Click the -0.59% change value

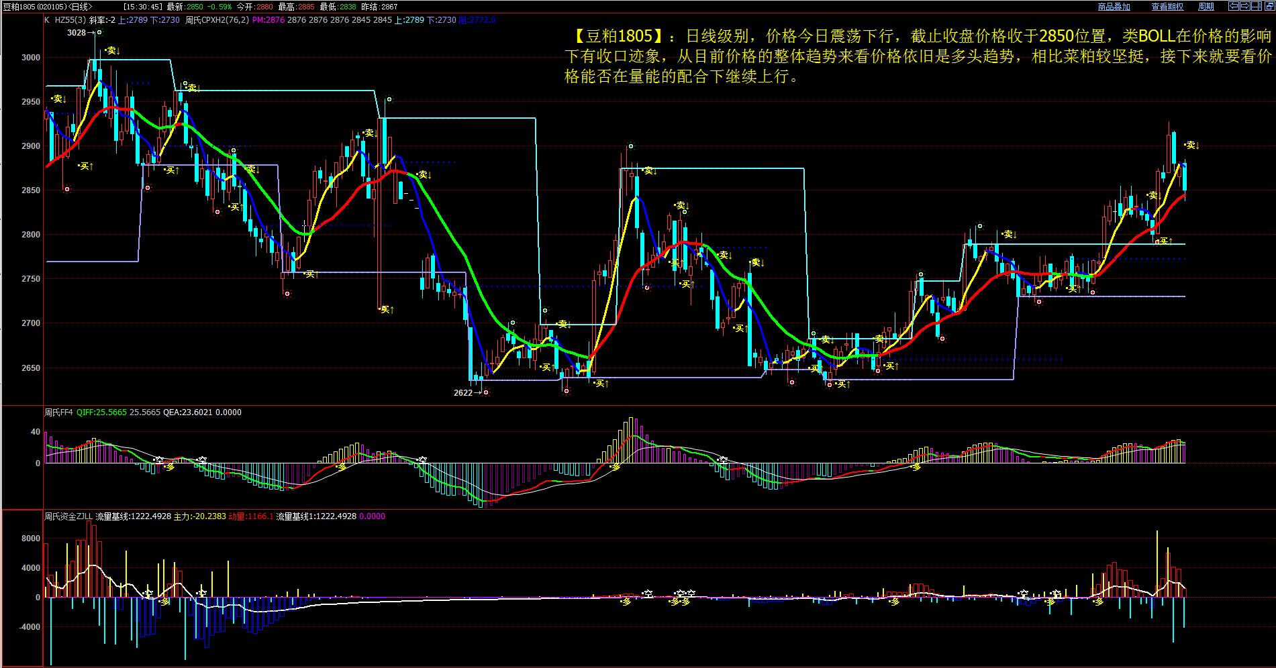219,7
